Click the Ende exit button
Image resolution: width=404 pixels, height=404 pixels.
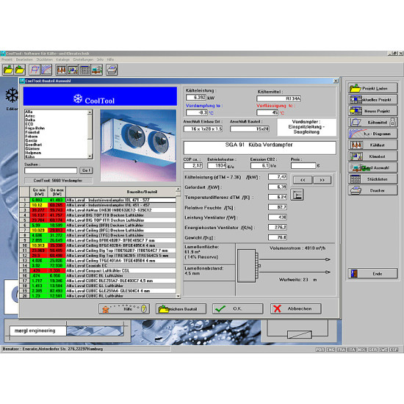coord(372,273)
